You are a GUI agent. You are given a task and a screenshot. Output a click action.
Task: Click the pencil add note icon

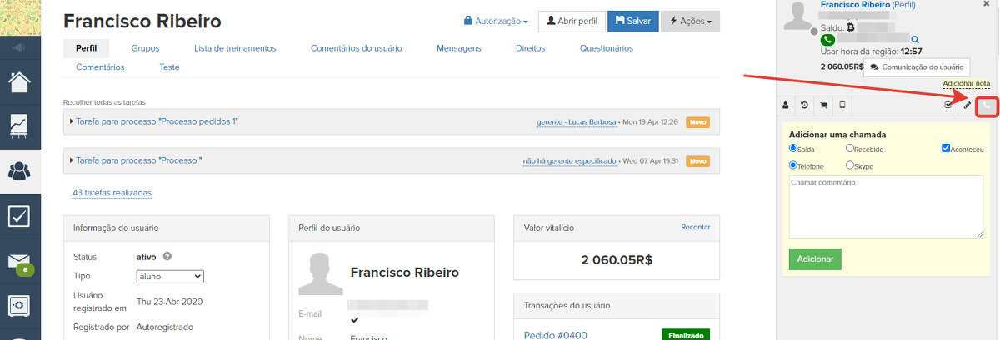[x=967, y=106]
